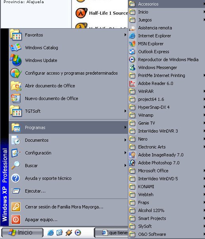The image size is (205, 239).
Task: Click the 'que tiene' taskbar window button
Action: coord(111,233)
